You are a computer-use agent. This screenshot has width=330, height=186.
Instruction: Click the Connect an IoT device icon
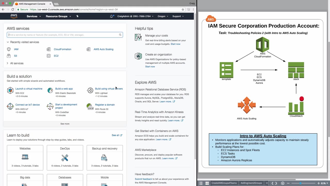(10, 106)
